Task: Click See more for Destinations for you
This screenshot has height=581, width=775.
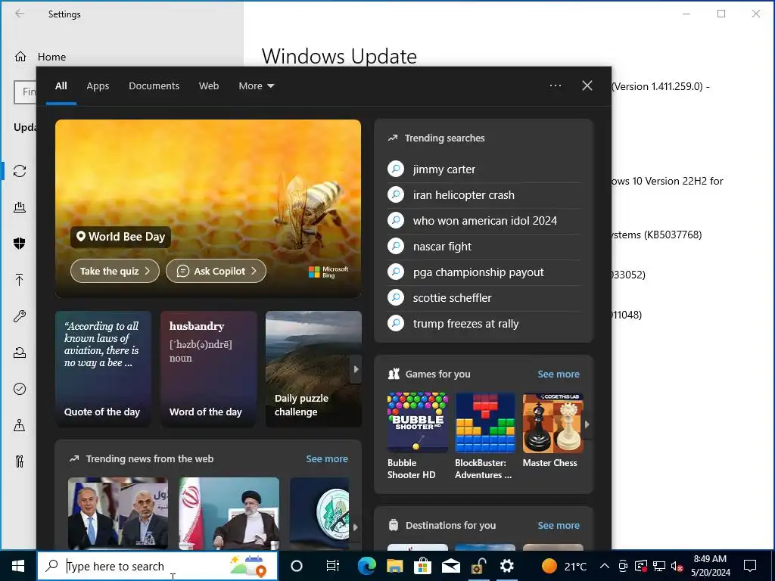Action: tap(559, 526)
